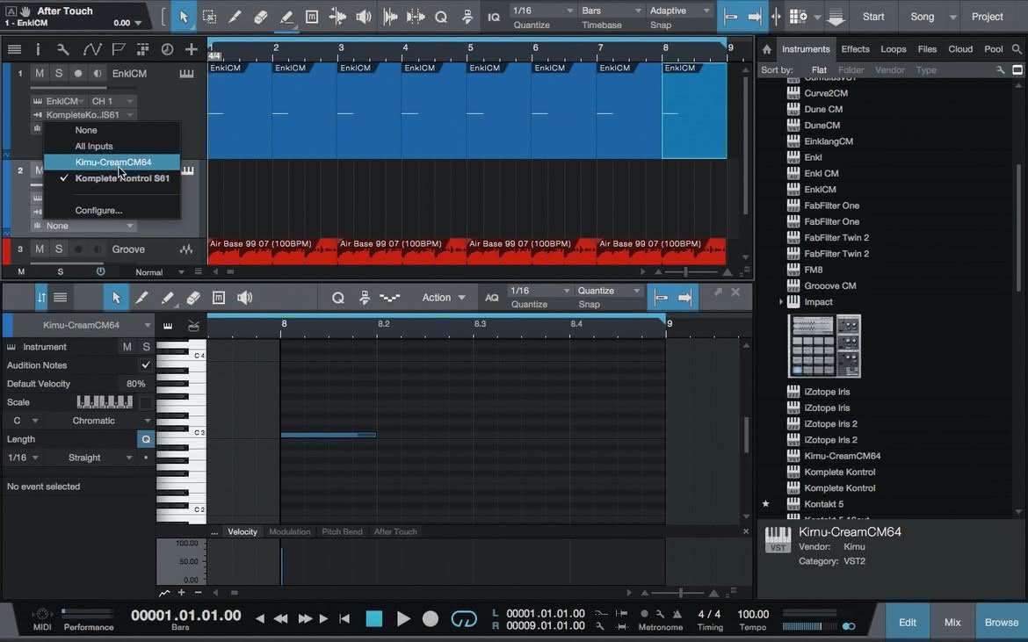Arm record on the EnkICM track

78,74
